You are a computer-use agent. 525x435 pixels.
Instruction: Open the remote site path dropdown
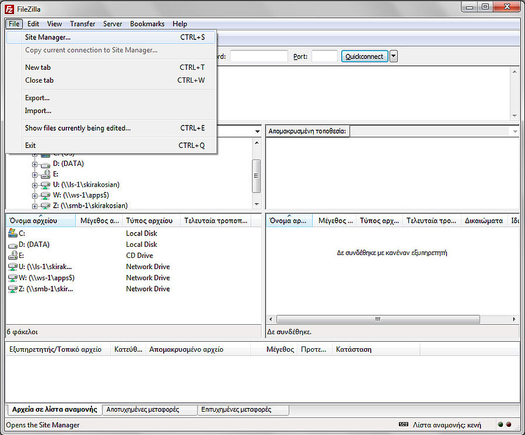click(x=515, y=131)
